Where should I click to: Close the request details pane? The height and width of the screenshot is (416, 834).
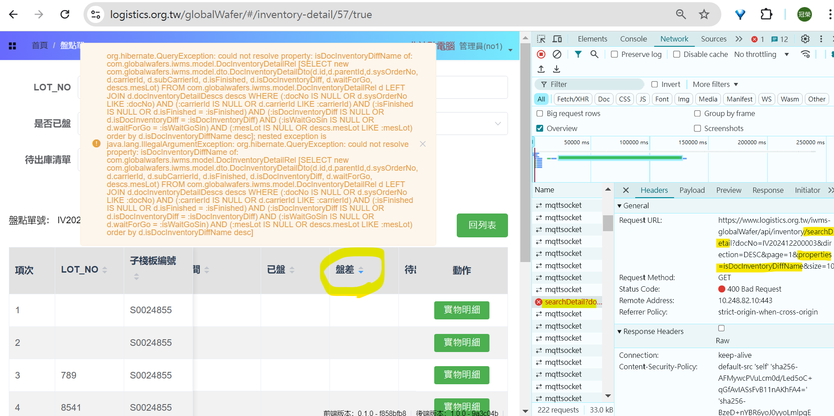coord(626,190)
